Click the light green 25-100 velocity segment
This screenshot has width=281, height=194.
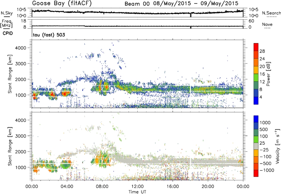[x=256, y=139]
